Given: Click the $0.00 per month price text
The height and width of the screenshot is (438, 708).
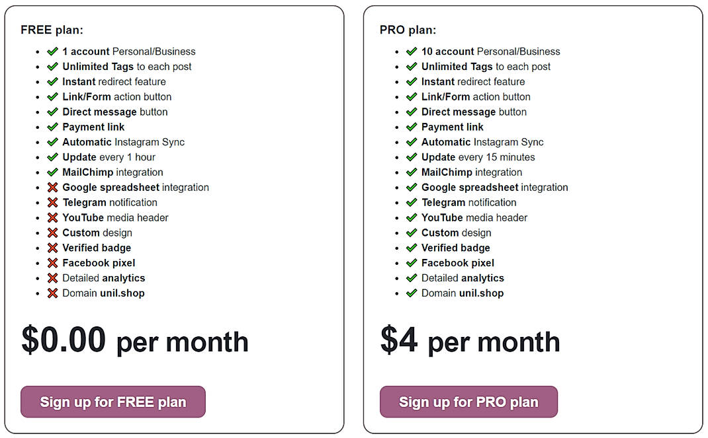Looking at the screenshot, I should [135, 341].
